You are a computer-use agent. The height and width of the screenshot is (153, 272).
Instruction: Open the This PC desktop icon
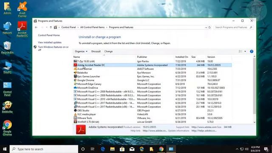tap(7, 68)
